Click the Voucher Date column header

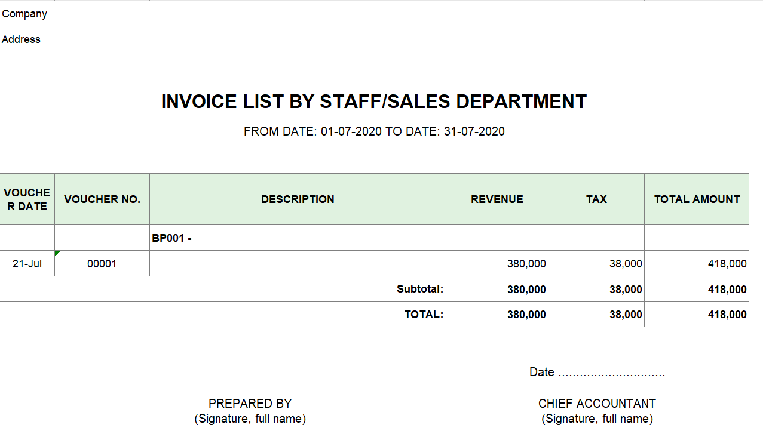pos(27,199)
